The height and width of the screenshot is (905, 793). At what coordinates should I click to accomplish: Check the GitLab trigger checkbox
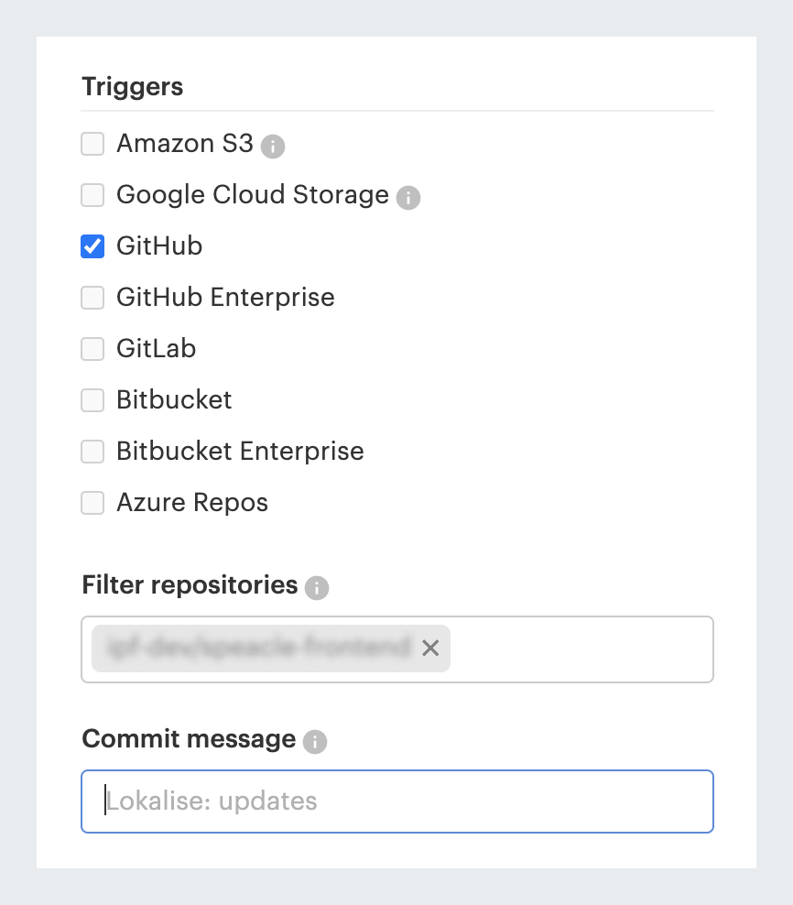click(x=92, y=349)
